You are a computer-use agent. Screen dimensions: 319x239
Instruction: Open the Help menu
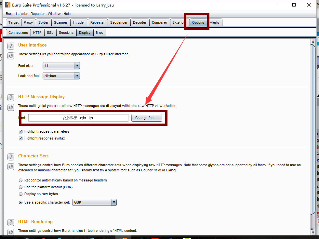67,14
